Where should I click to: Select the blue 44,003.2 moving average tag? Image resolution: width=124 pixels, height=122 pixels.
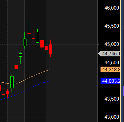click(110, 81)
